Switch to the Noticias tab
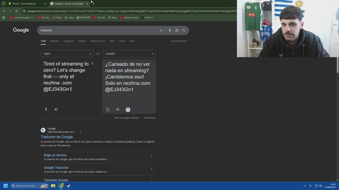The width and height of the screenshot is (339, 190). [x=55, y=41]
